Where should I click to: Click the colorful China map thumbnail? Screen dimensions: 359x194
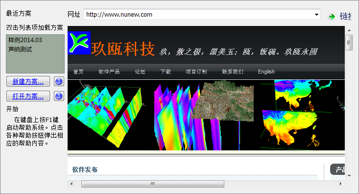tap(302, 115)
